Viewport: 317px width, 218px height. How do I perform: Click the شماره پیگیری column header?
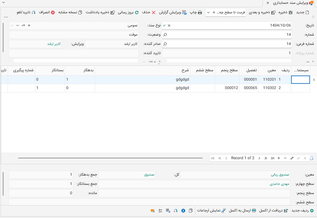pos(21,70)
